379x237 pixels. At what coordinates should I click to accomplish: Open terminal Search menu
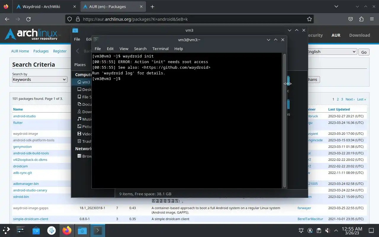(x=140, y=49)
